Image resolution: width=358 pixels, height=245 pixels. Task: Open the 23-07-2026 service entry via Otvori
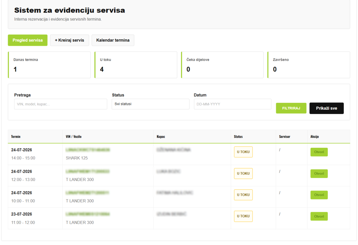[319, 216]
